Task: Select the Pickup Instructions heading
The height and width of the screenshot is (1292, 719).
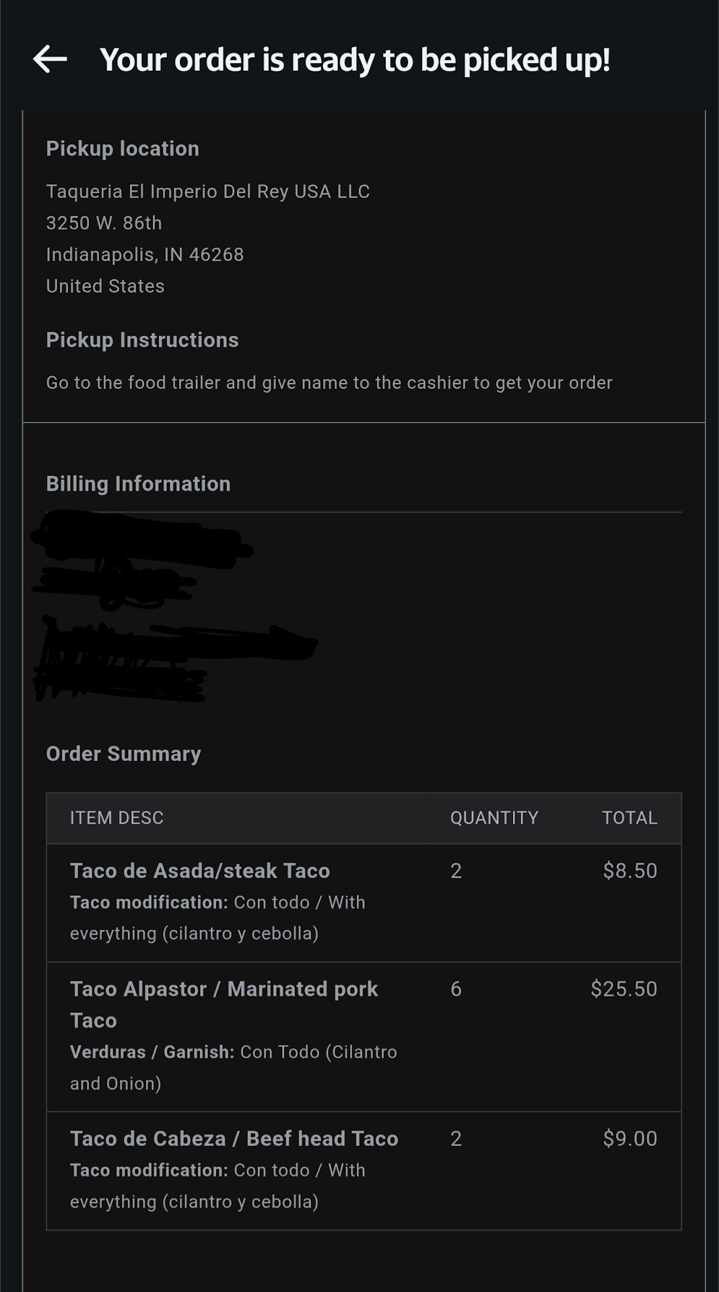Action: pyautogui.click(x=142, y=340)
